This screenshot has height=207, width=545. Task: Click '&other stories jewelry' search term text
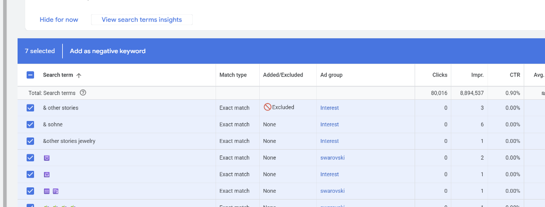click(x=69, y=141)
